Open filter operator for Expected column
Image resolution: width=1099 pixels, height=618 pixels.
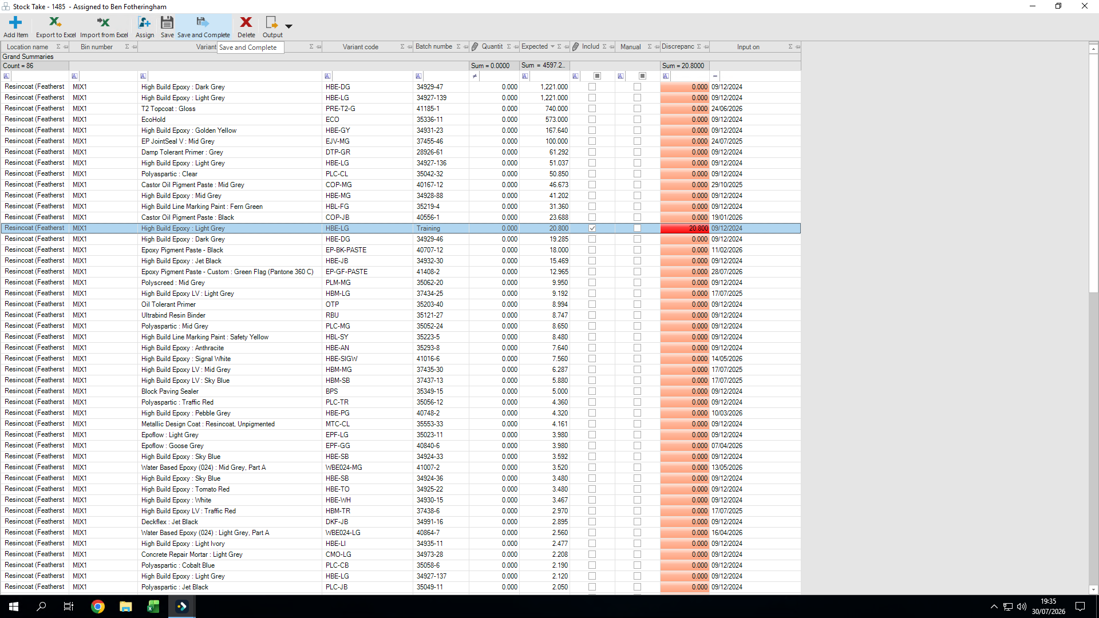(525, 76)
